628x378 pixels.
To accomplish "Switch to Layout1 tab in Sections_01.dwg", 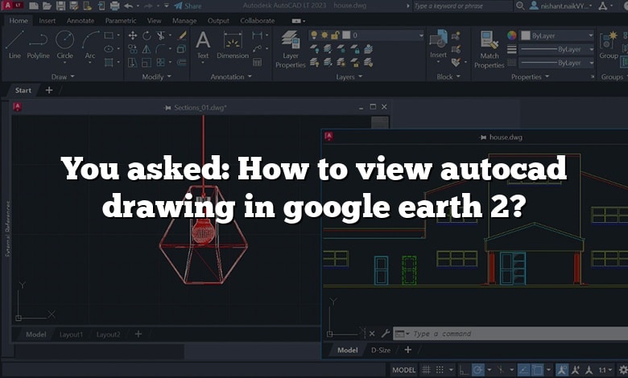I will 71,335.
